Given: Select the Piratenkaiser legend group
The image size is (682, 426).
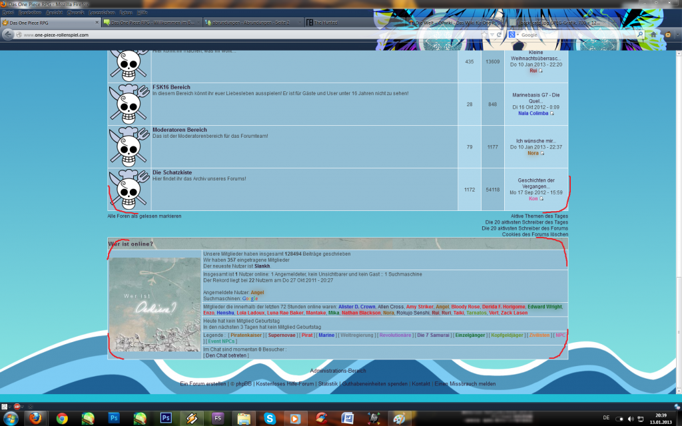Looking at the screenshot, I should coord(246,335).
